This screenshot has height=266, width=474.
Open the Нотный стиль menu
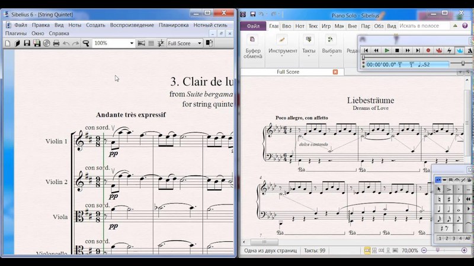(210, 25)
